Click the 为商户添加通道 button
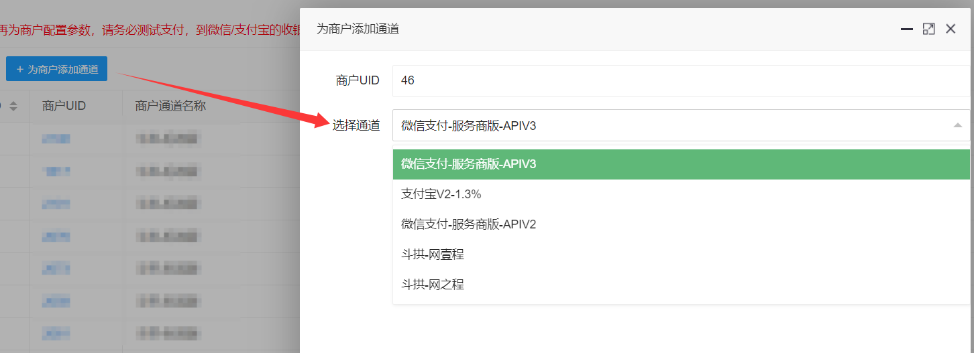Viewport: 974px width, 353px height. coord(57,69)
